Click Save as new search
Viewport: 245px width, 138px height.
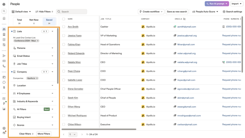[177, 12]
